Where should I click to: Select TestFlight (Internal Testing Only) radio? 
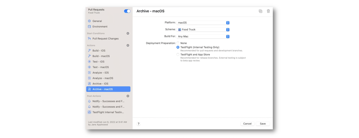click(x=178, y=47)
